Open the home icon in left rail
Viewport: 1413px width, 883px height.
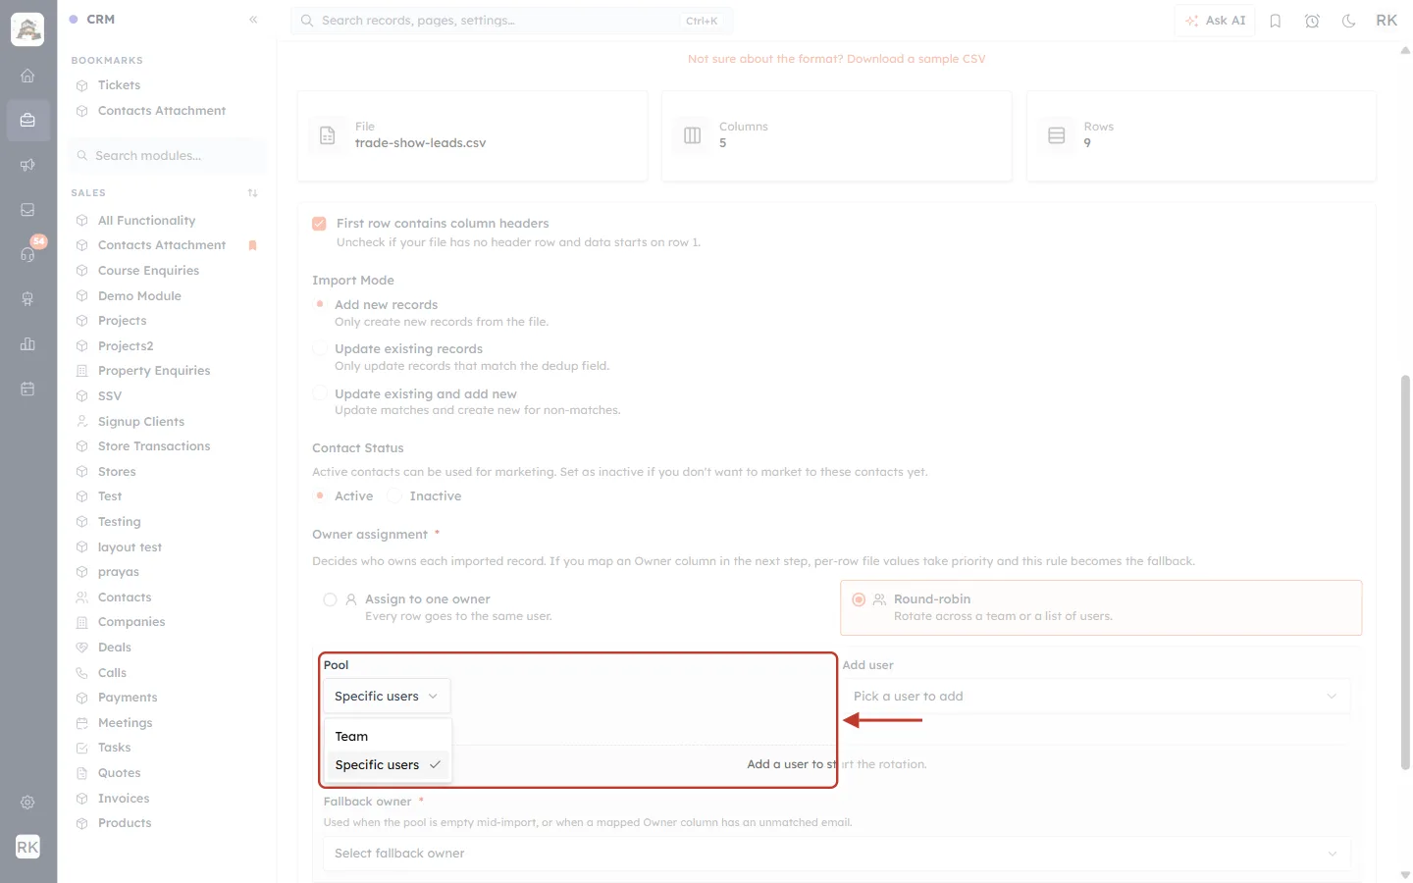(27, 76)
